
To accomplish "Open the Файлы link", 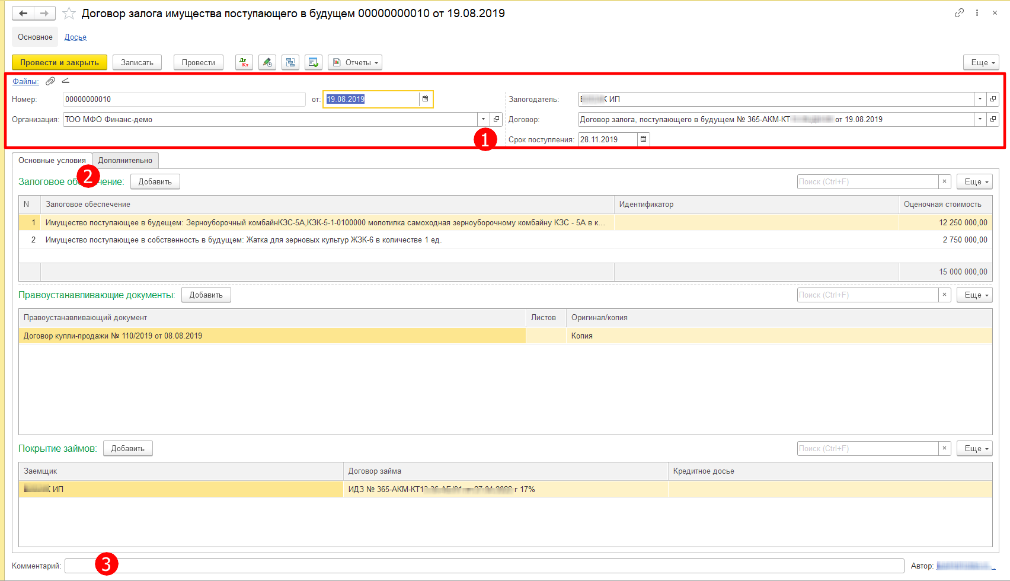I will [25, 81].
